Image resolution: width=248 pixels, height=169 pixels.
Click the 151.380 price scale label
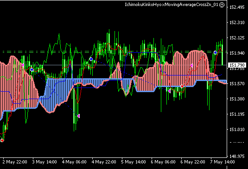click(x=237, y=99)
